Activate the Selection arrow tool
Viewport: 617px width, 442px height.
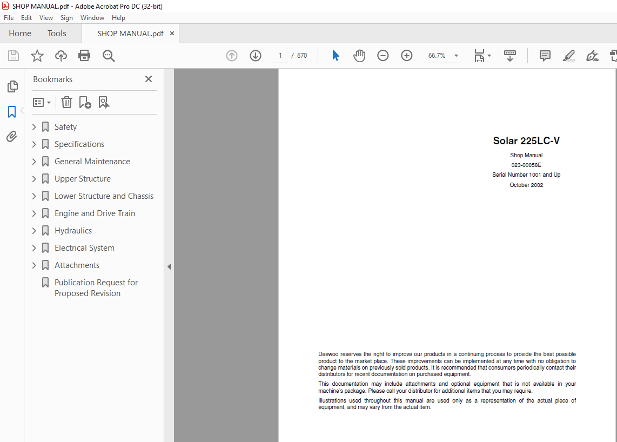(x=336, y=56)
